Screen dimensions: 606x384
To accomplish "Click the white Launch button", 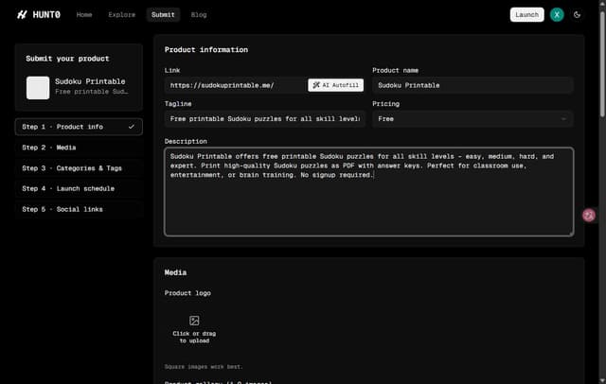I will tap(526, 15).
